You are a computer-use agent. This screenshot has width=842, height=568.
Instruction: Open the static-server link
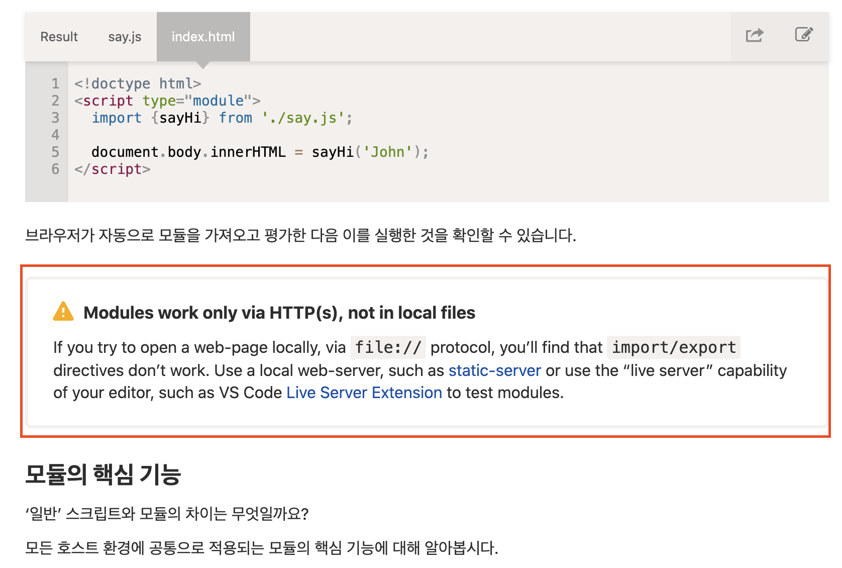(494, 370)
